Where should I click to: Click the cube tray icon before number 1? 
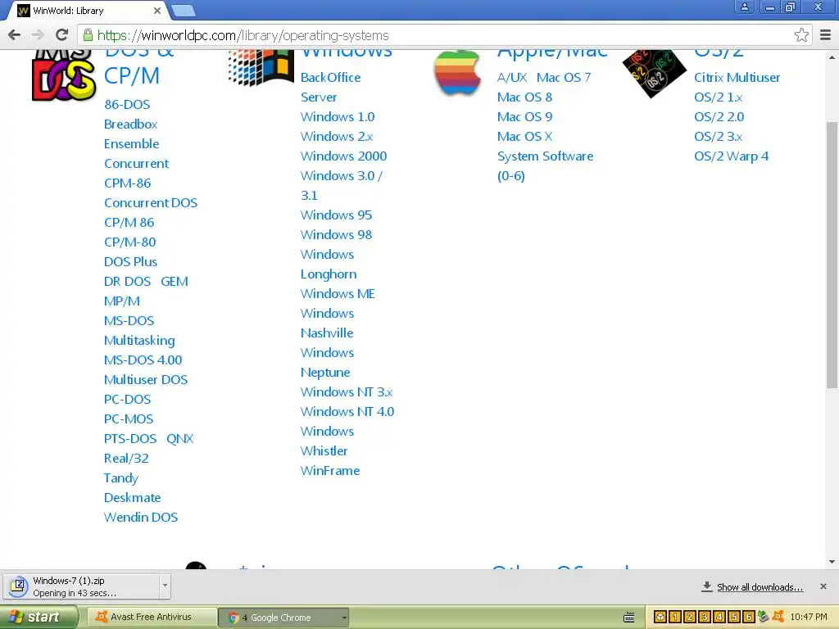coord(660,618)
